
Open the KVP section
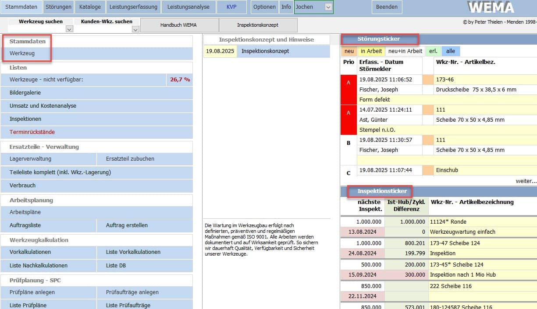pyautogui.click(x=231, y=7)
